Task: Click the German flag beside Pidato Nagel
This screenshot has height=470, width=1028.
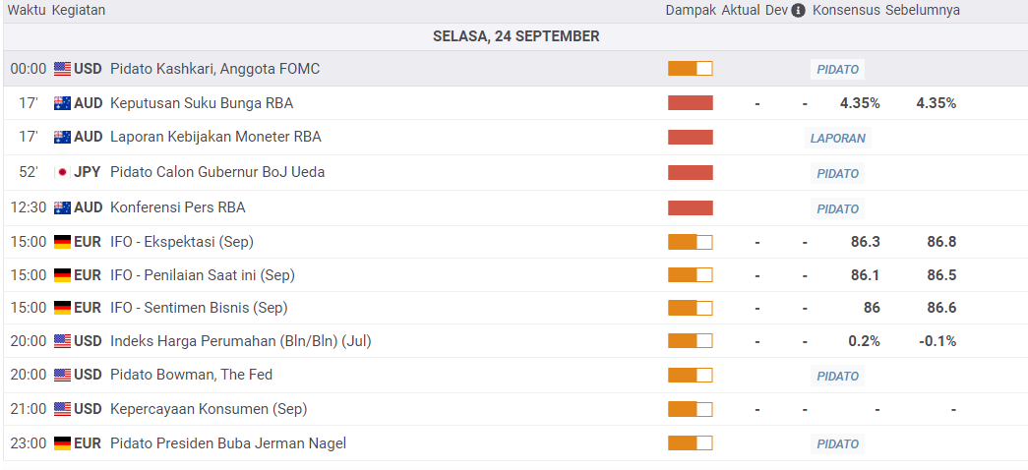Action: [x=62, y=443]
